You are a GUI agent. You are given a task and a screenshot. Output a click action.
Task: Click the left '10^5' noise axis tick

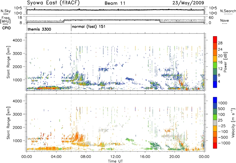(x=18, y=8)
